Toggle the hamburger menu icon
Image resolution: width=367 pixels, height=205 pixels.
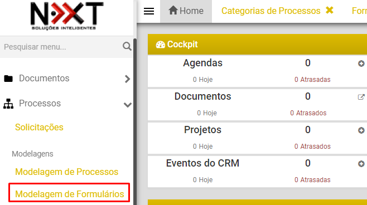point(149,11)
